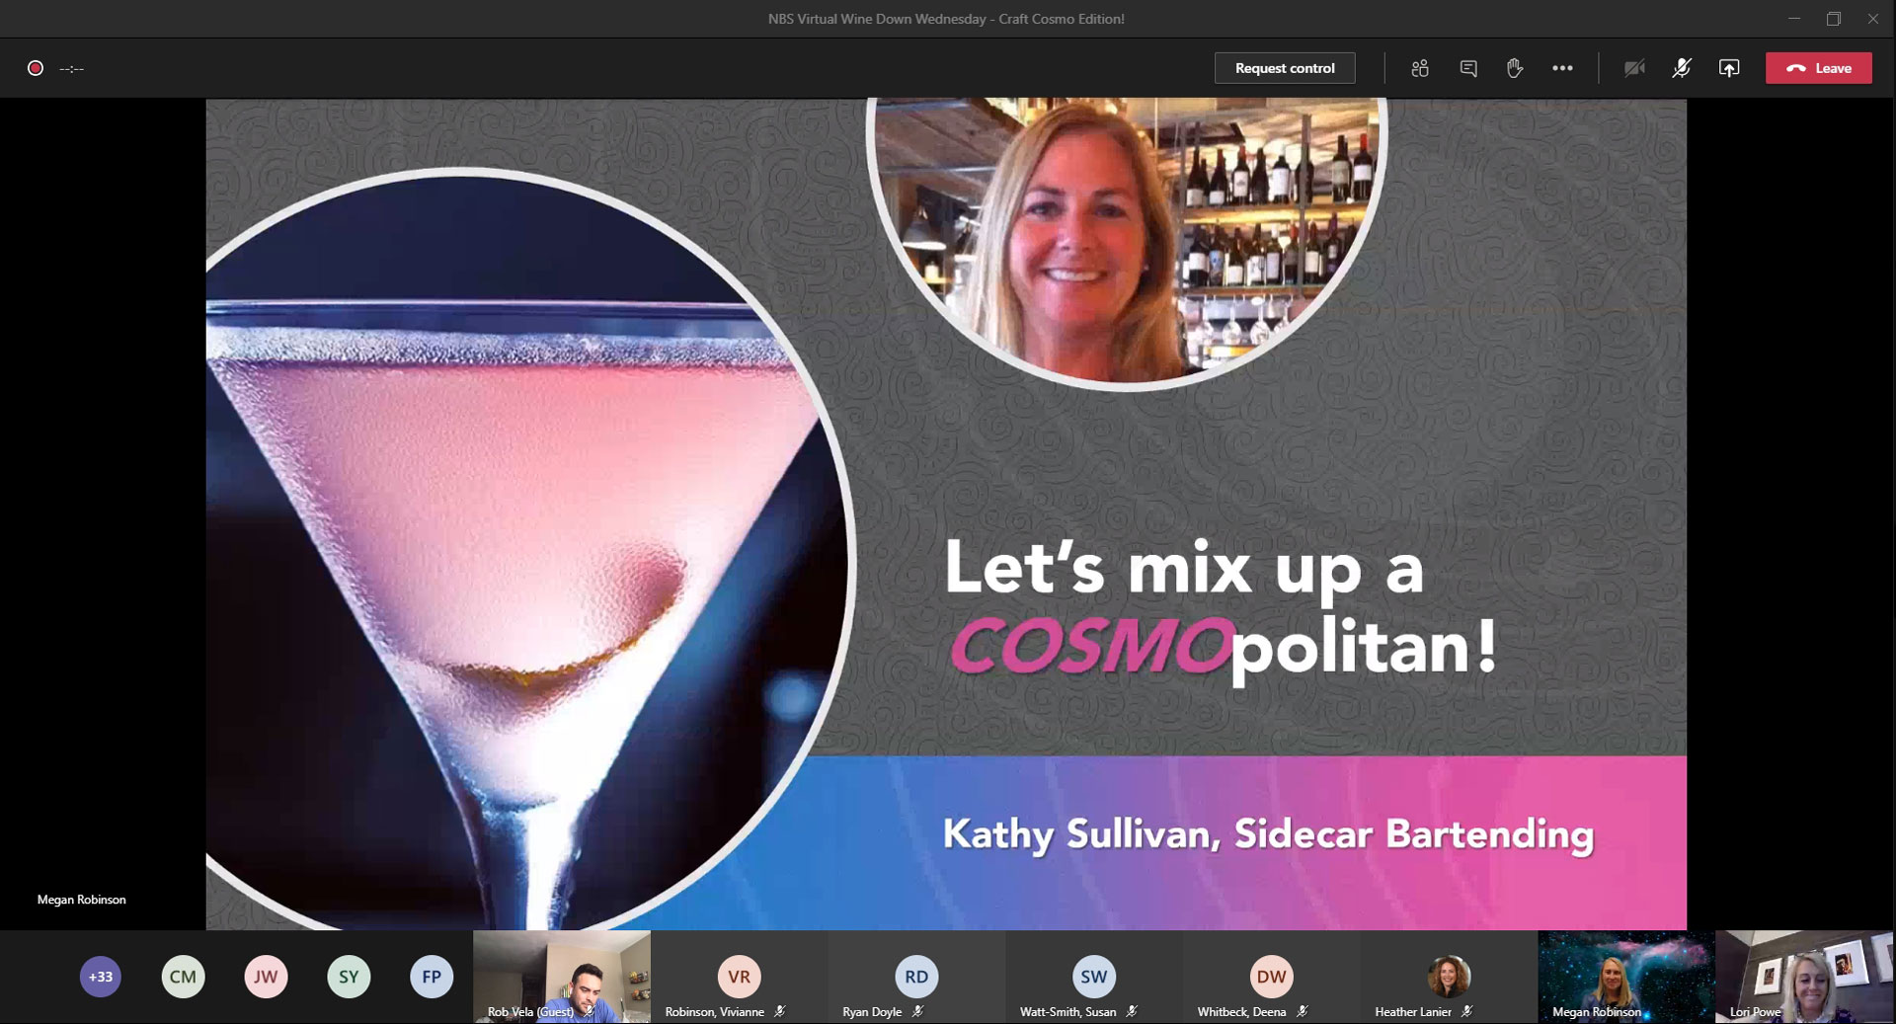Click Megan Robinson's video thumbnail
Viewport: 1896px width, 1024px height.
click(1625, 976)
